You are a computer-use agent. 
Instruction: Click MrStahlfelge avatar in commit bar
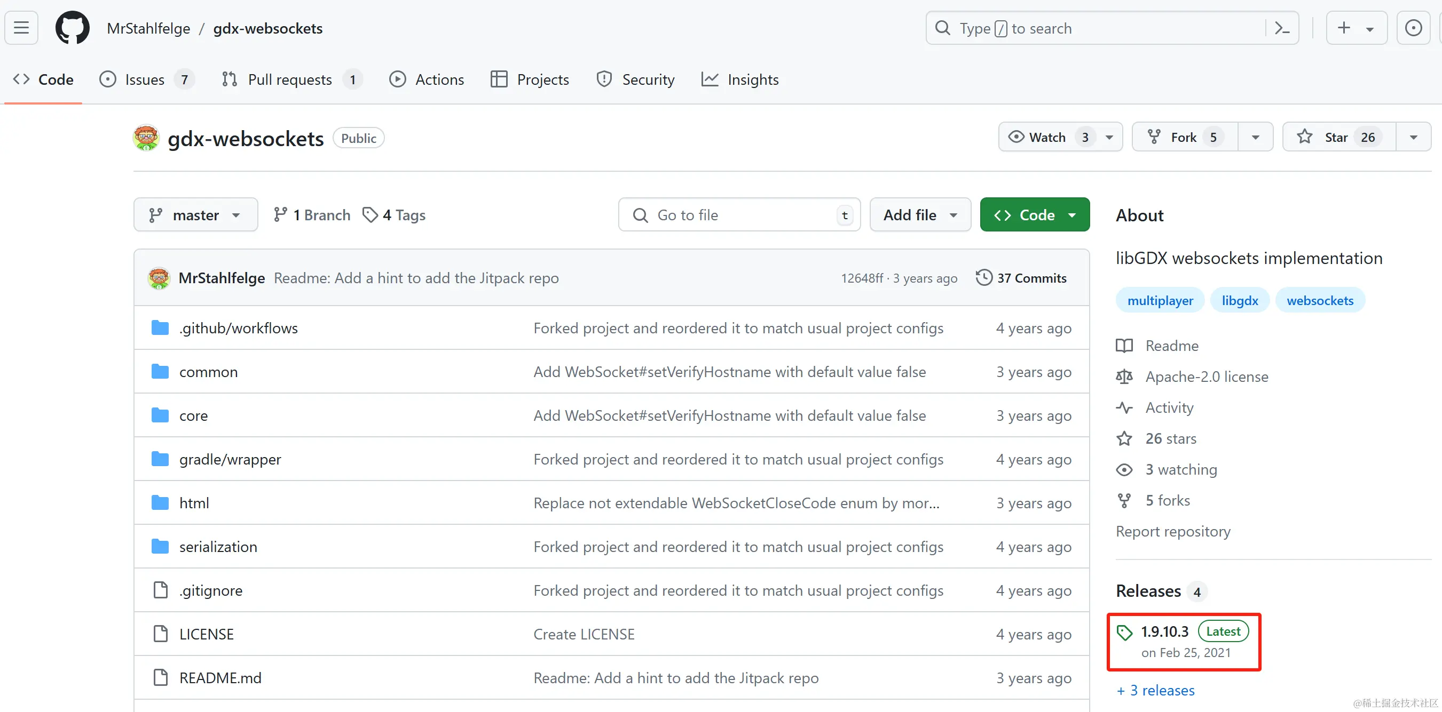pos(159,278)
